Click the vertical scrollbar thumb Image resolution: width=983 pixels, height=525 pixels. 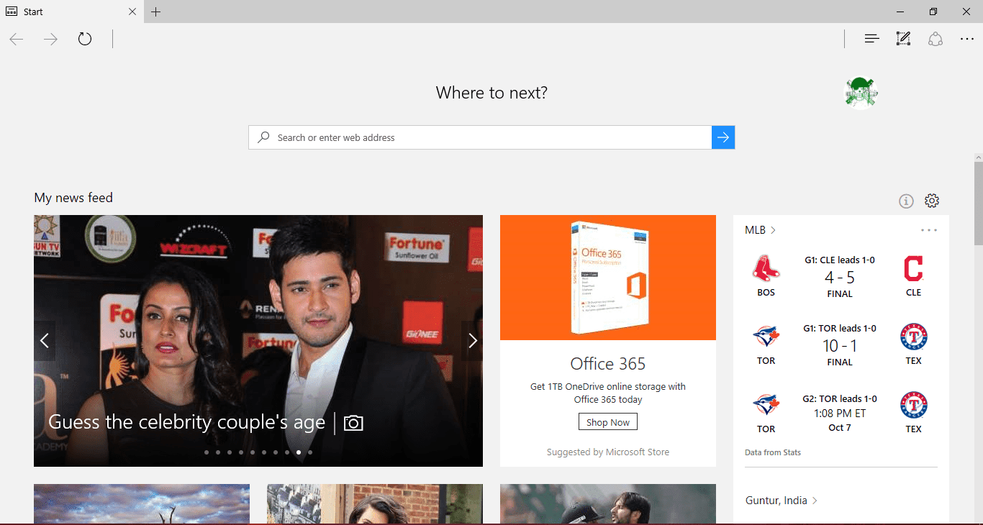[x=979, y=204]
